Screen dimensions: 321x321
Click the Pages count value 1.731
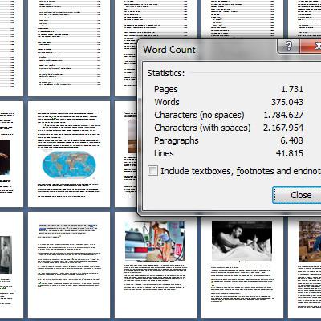point(292,89)
